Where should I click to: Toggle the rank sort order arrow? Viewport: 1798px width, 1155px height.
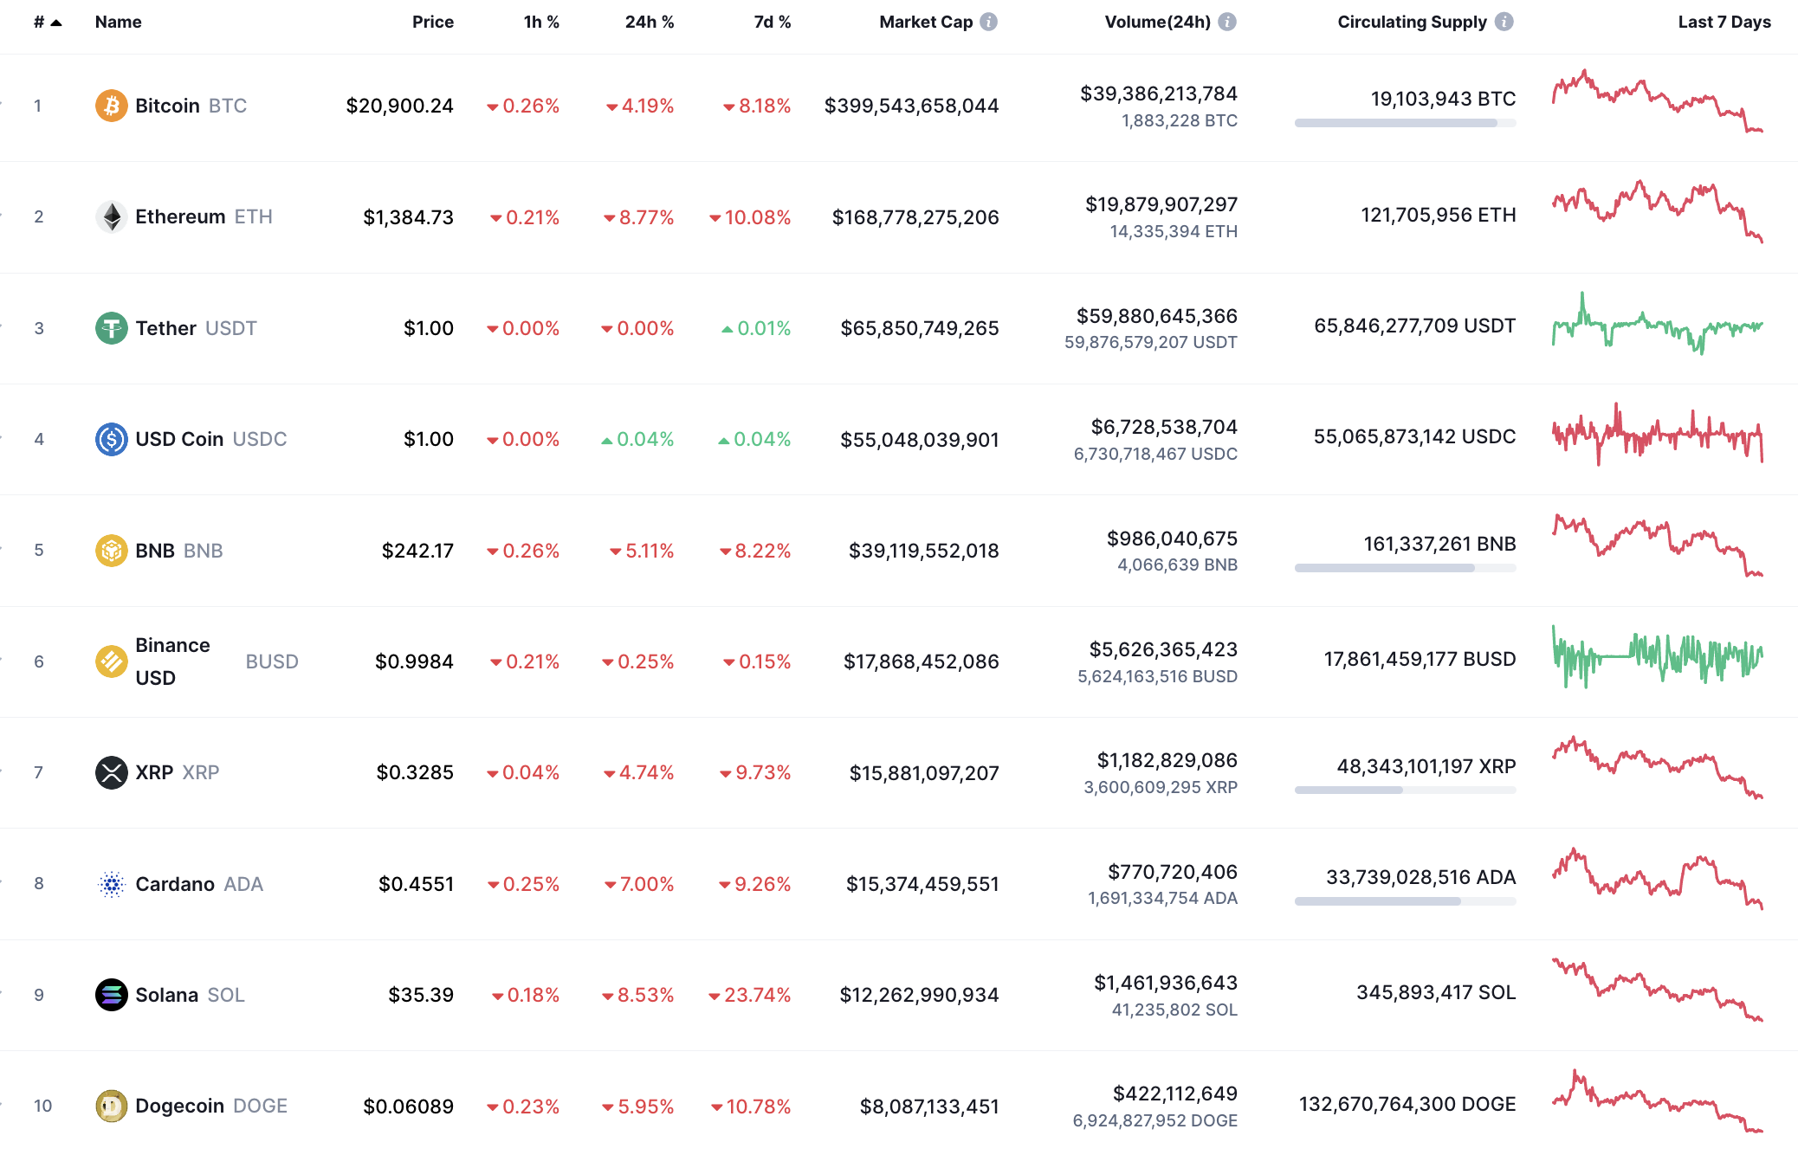tap(56, 22)
